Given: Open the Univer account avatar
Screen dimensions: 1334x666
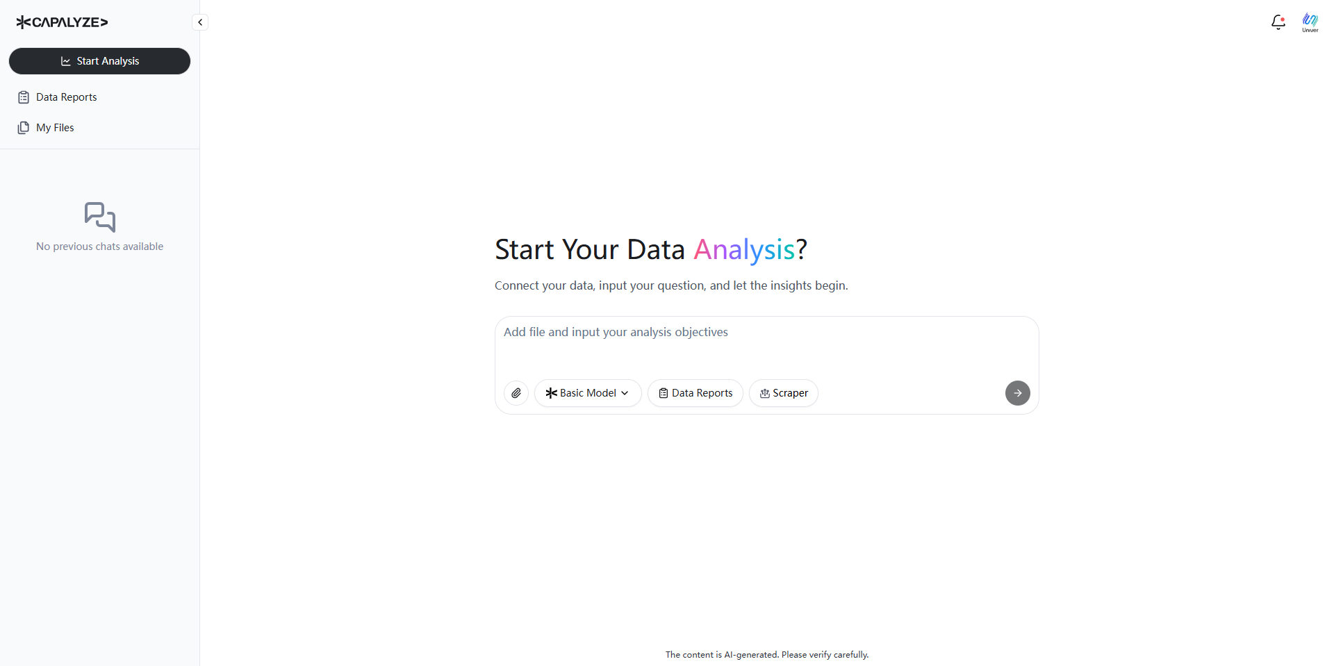Looking at the screenshot, I should tap(1310, 22).
